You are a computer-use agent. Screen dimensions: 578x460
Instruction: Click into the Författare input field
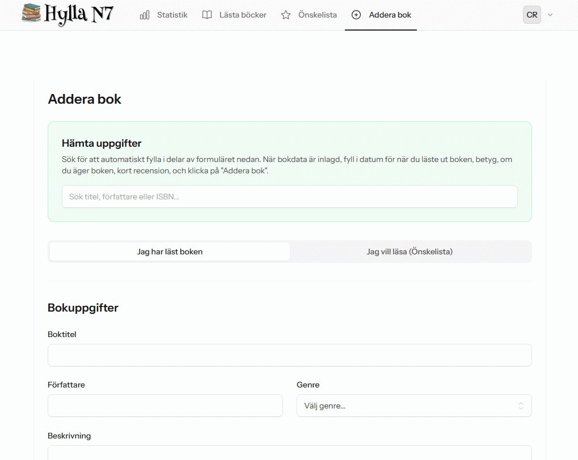pos(165,406)
